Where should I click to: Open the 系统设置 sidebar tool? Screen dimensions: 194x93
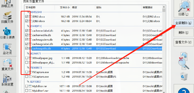(7, 80)
